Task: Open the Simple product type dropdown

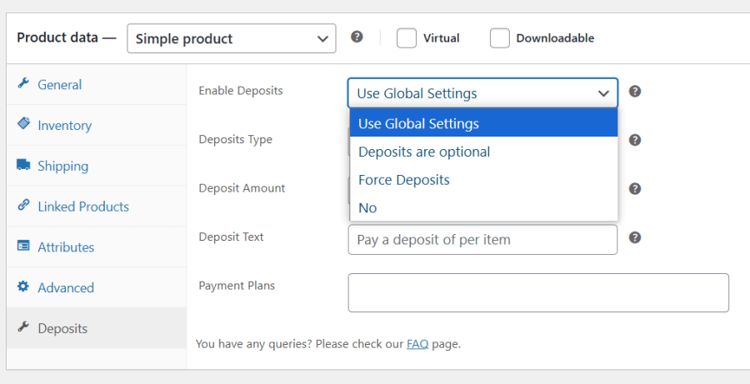Action: 231,38
